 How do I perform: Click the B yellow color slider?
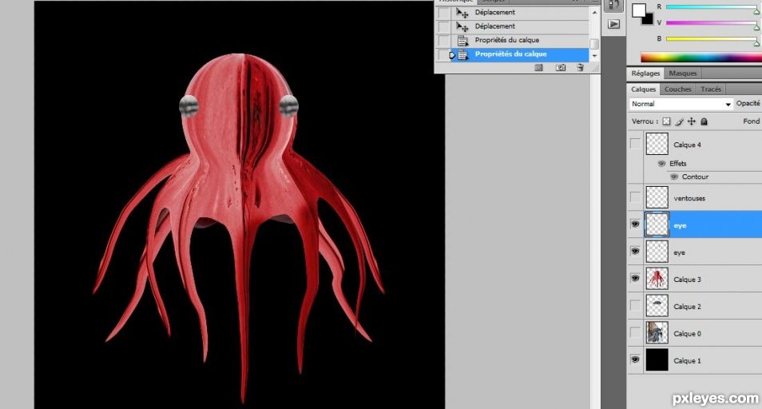coord(711,39)
